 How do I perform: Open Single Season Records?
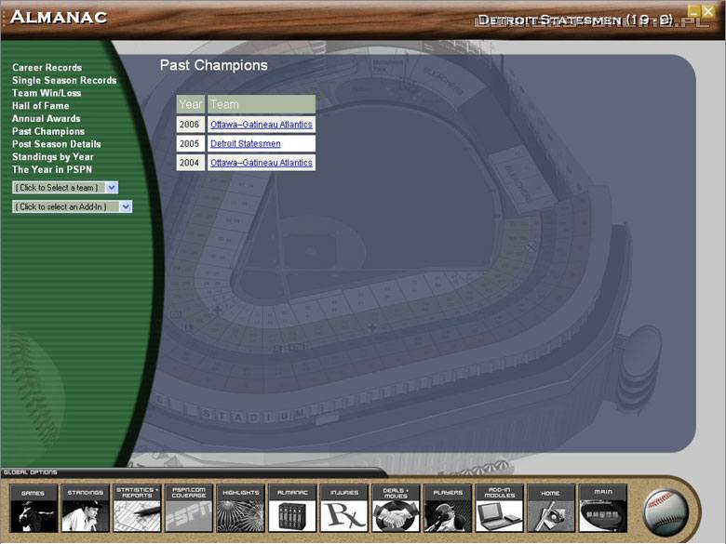tap(64, 81)
